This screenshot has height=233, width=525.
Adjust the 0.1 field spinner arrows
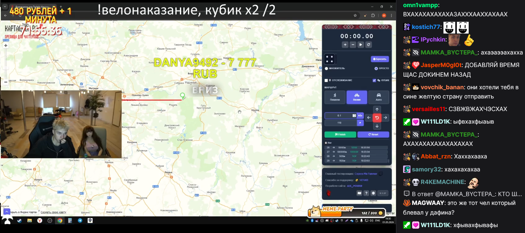click(x=354, y=115)
